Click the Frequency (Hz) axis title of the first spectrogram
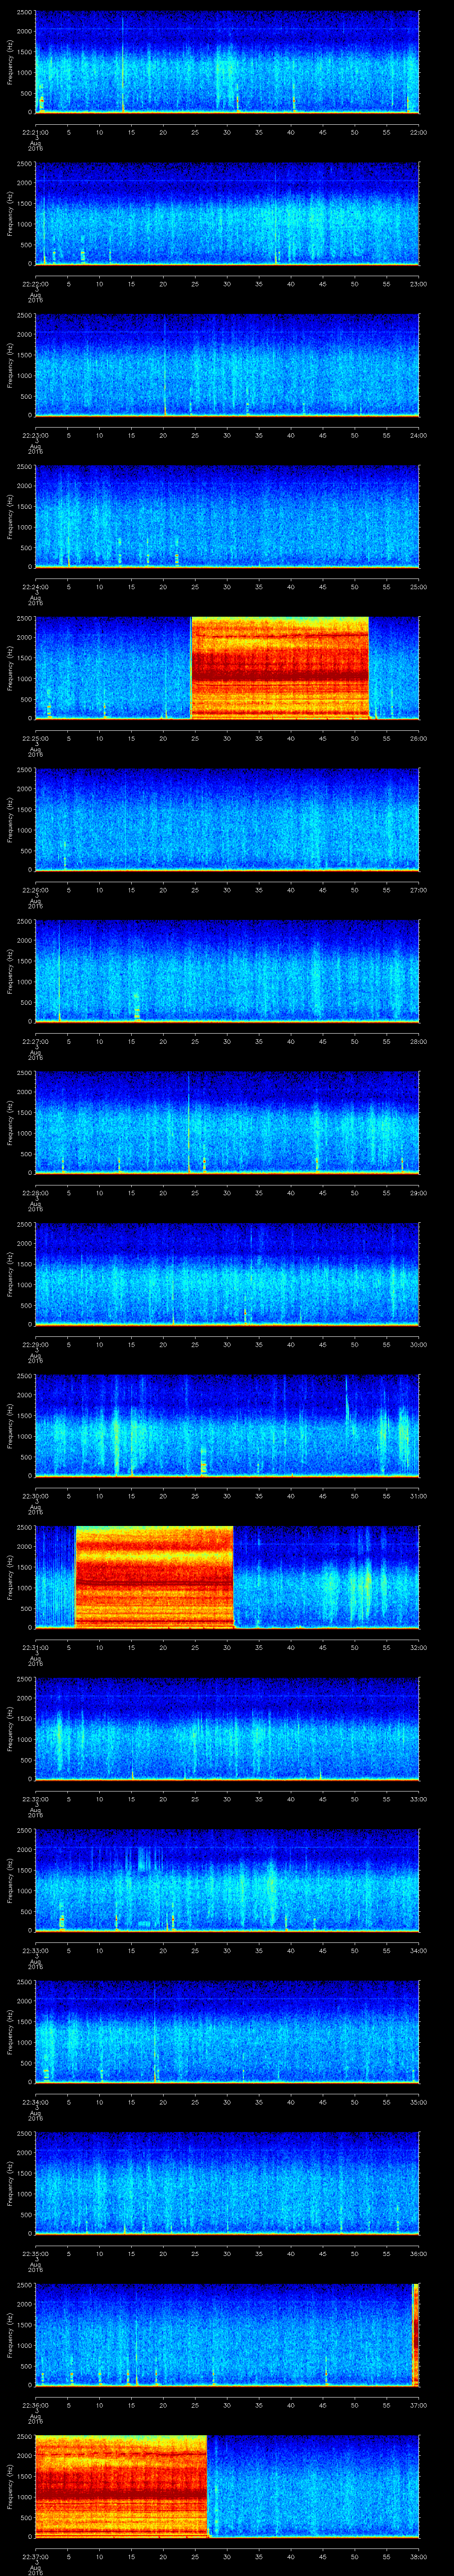 click(x=10, y=62)
